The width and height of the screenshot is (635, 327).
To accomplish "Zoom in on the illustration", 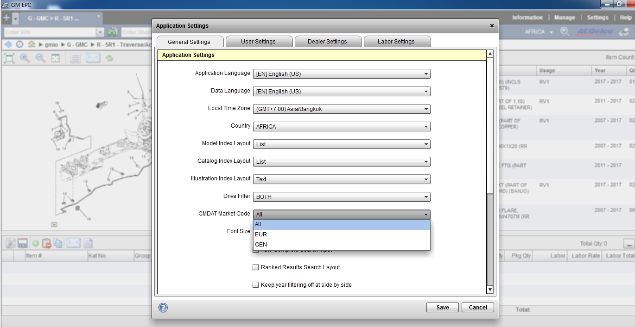I will click(25, 58).
